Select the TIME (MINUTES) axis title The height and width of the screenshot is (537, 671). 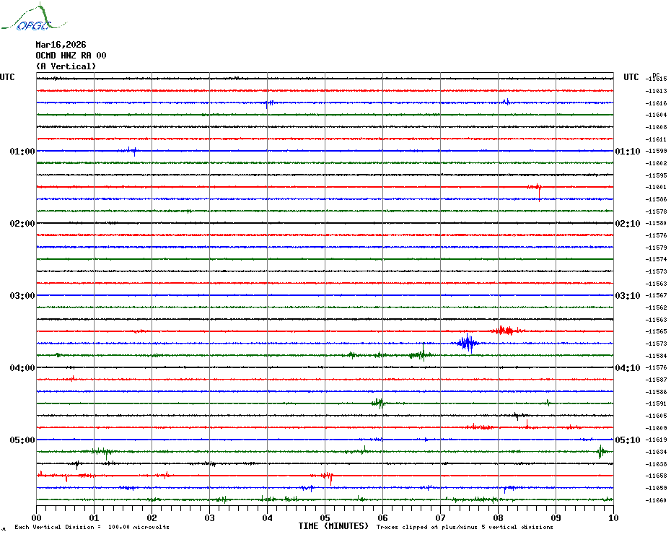click(x=333, y=526)
